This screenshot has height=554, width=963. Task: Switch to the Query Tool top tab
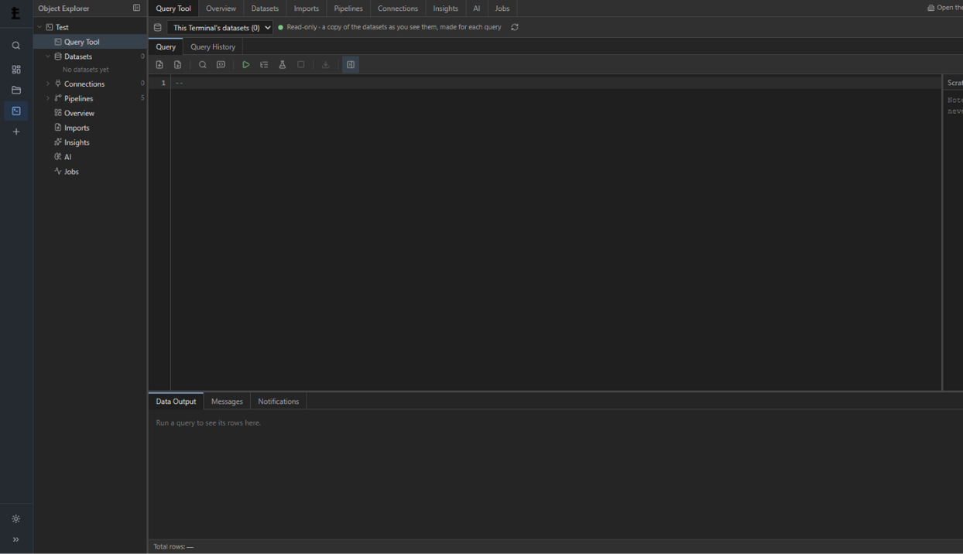point(173,9)
